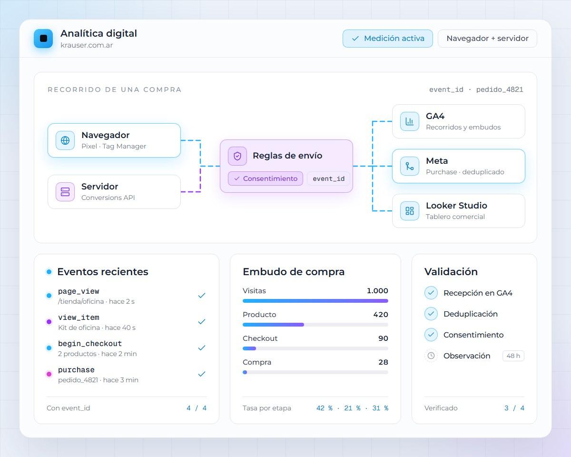Toggle the Medición activa status button

click(388, 39)
